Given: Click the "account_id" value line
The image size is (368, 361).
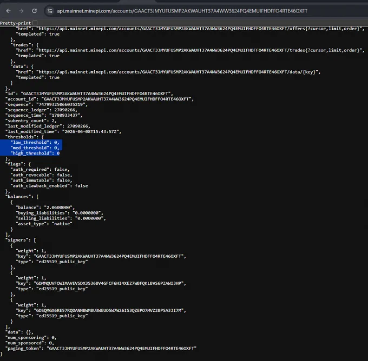Looking at the screenshot, I should pos(100,99).
